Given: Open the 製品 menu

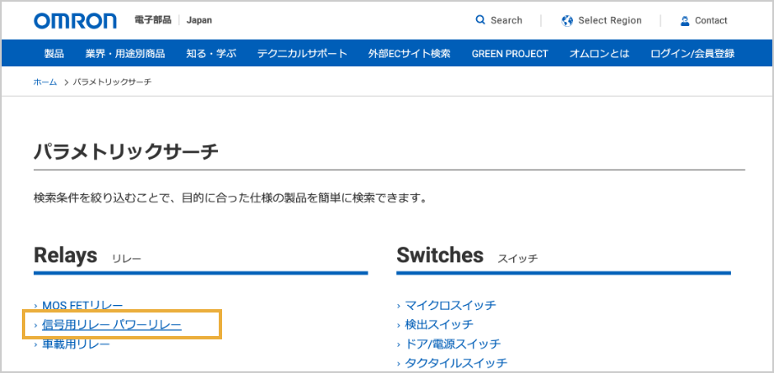Looking at the screenshot, I should coord(54,54).
